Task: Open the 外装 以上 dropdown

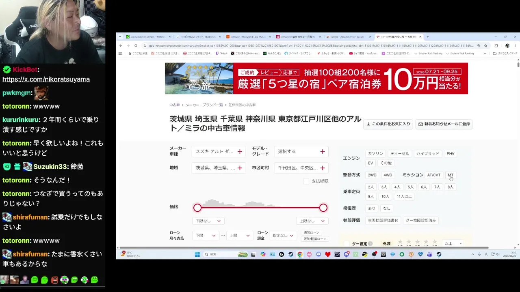Action: 453,244
